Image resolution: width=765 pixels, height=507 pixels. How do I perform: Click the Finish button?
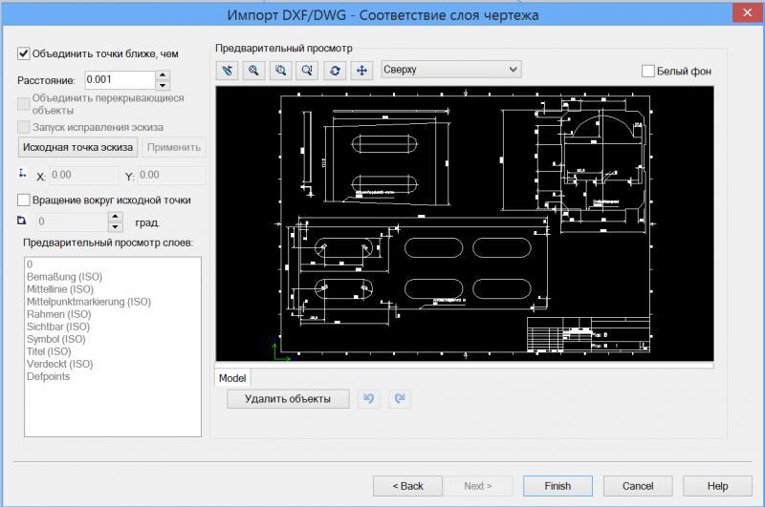coord(557,486)
